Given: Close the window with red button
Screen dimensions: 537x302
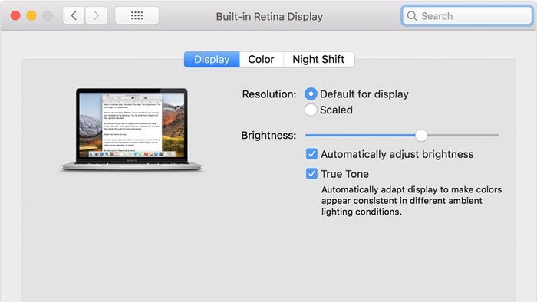Looking at the screenshot, I should coord(15,16).
